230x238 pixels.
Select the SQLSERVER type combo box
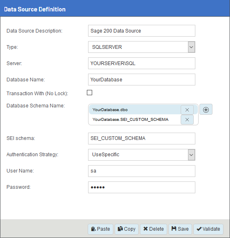click(142, 47)
